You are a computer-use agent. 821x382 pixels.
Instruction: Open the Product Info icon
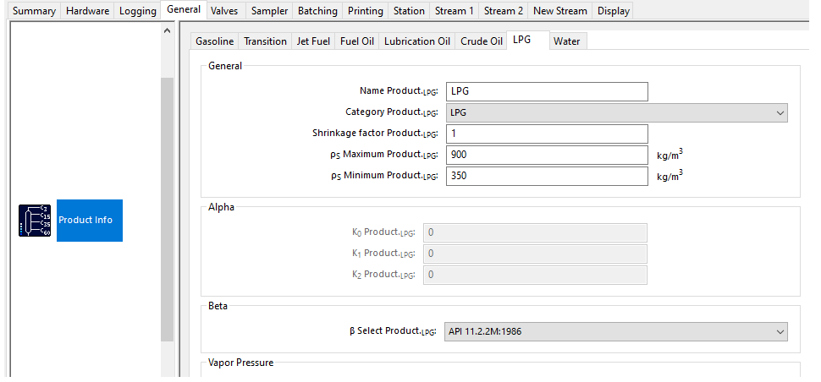coord(35,220)
